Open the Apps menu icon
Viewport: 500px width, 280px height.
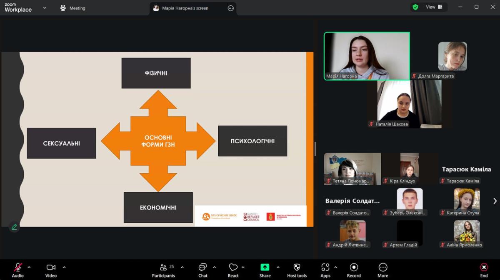coord(325,270)
